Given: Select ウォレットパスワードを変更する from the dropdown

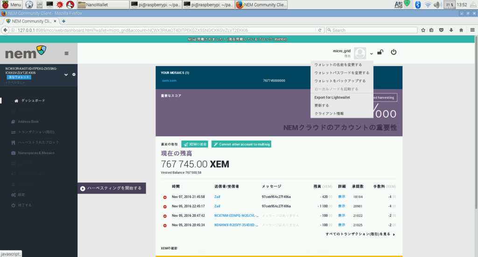Looking at the screenshot, I should tap(342, 73).
